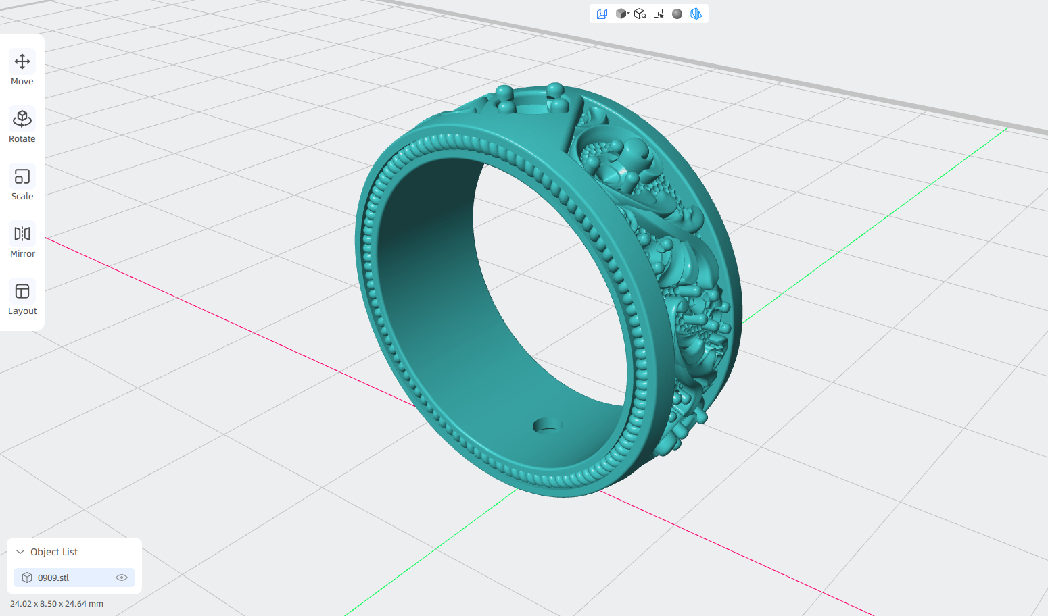This screenshot has height=616, width=1048.
Task: Click the blue striped shape icon
Action: (696, 14)
